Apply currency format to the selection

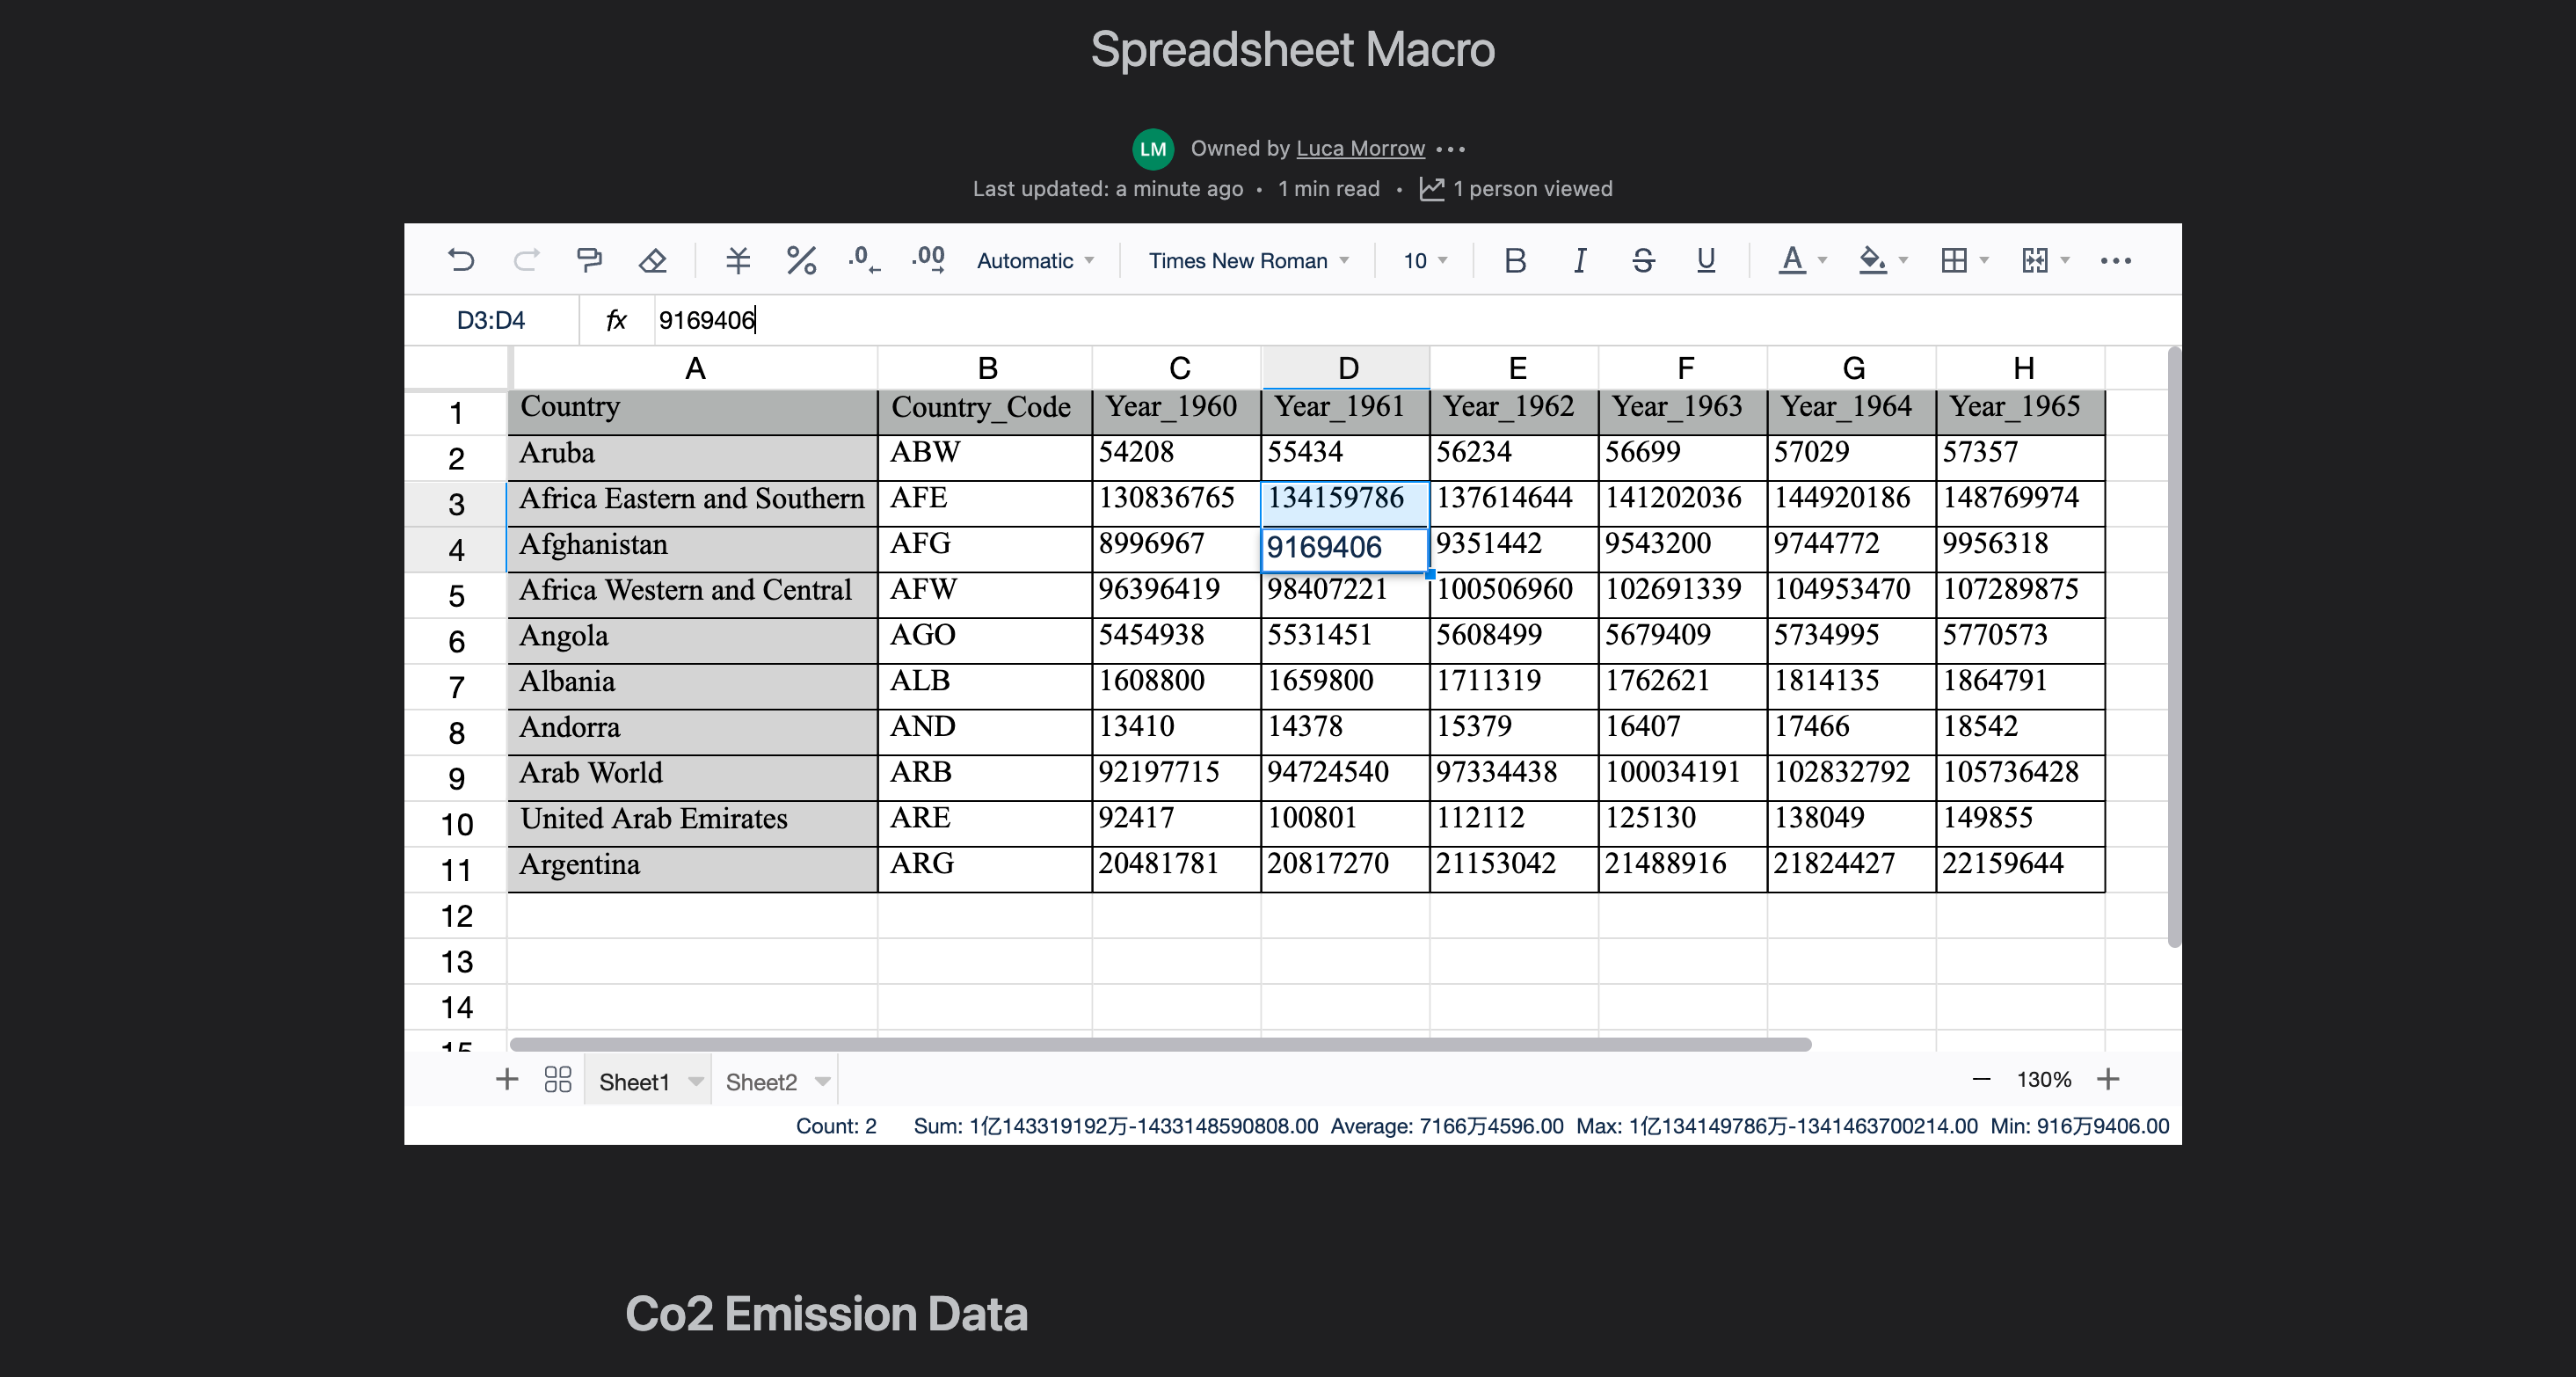pos(737,260)
